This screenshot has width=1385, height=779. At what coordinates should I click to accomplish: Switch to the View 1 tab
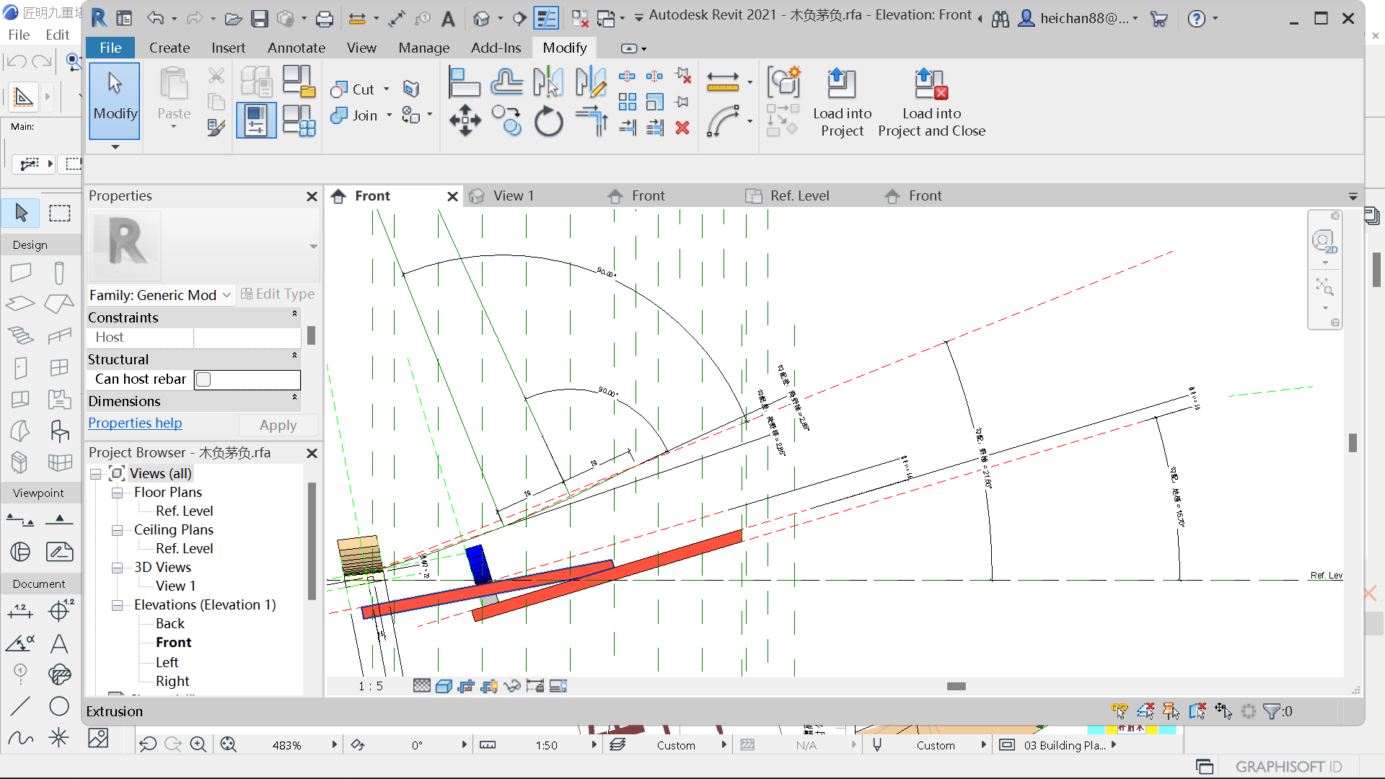[514, 195]
